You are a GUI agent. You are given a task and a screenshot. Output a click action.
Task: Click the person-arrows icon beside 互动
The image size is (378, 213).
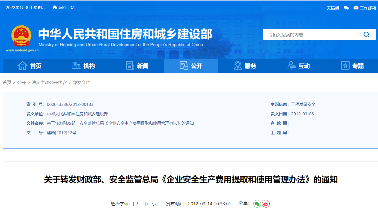pos(291,65)
